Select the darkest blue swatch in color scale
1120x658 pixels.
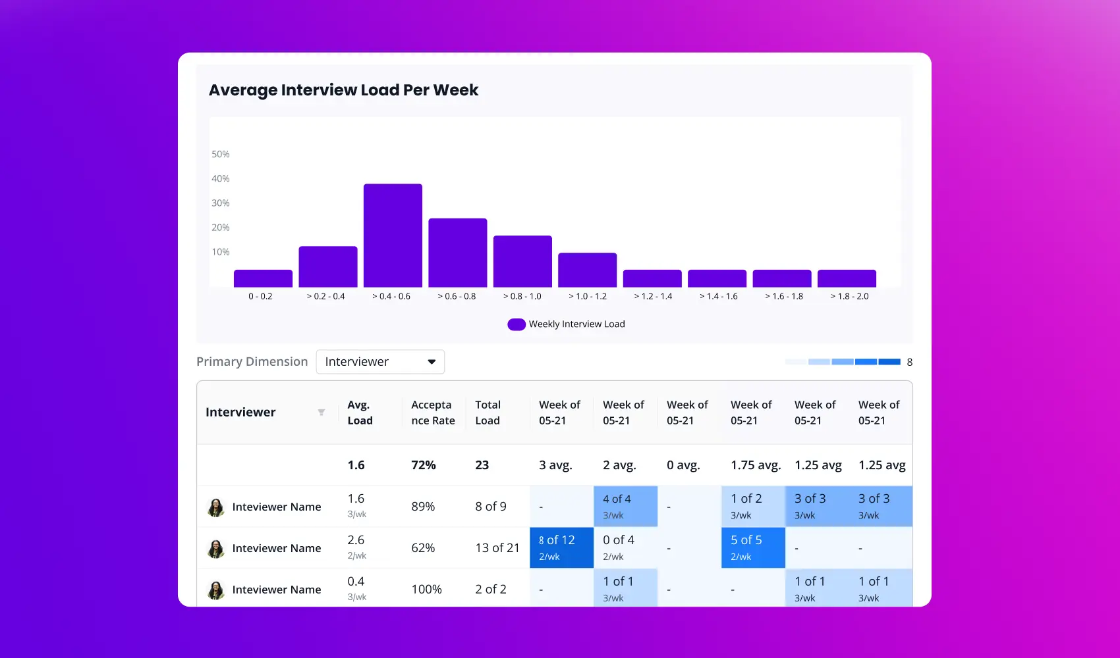889,362
